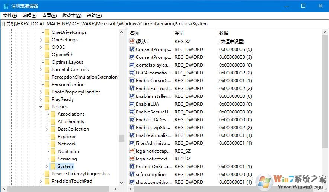Select the ConsentPromp... value with data (3)

point(153,57)
